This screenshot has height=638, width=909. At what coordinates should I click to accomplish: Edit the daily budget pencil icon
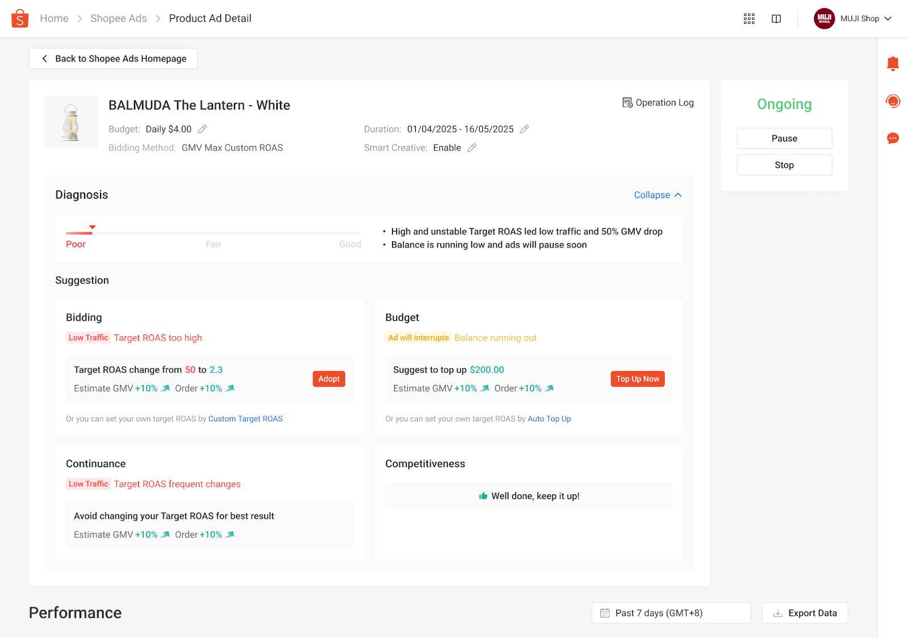pos(202,129)
